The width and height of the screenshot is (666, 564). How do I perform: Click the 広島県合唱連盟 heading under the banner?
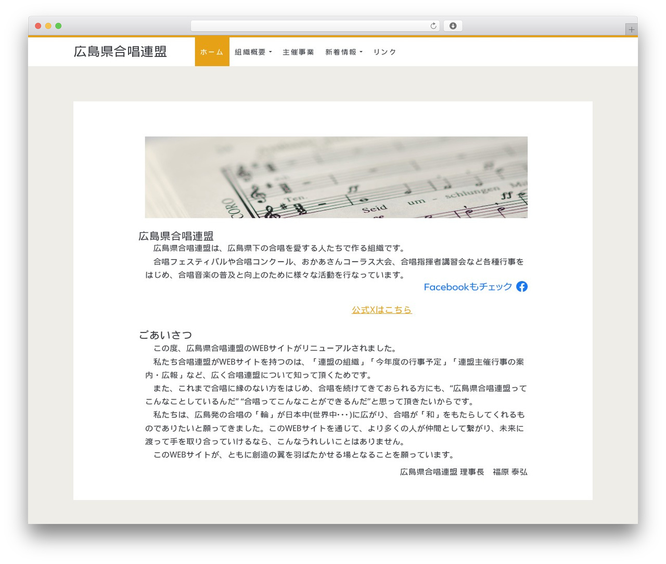click(176, 236)
